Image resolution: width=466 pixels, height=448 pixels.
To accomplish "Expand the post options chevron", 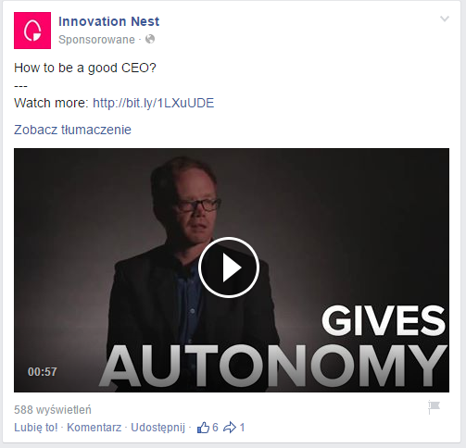I will [445, 19].
